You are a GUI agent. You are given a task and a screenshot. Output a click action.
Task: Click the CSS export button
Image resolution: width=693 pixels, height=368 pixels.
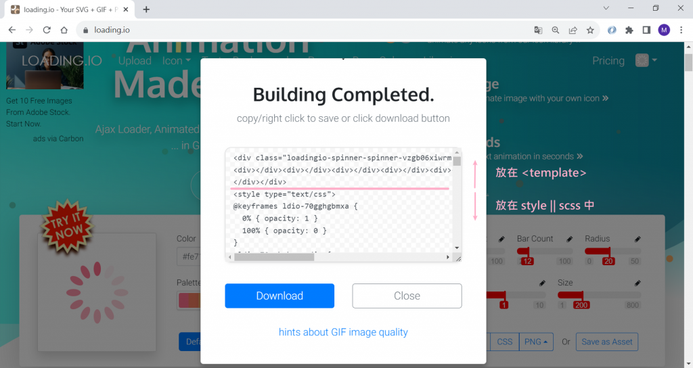click(504, 342)
